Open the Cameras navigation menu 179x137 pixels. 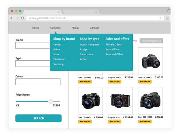(x=55, y=28)
